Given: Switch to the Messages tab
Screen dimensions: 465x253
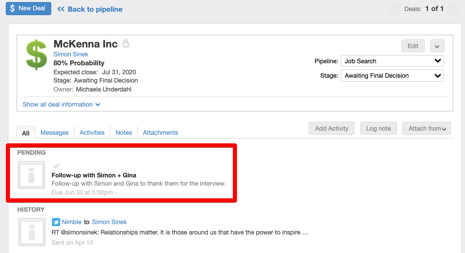Looking at the screenshot, I should point(54,132).
